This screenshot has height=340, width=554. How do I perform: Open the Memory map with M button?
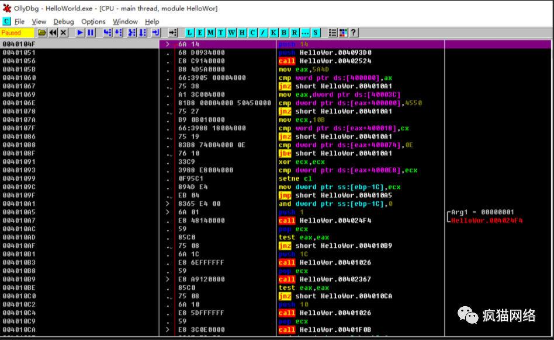click(x=210, y=33)
